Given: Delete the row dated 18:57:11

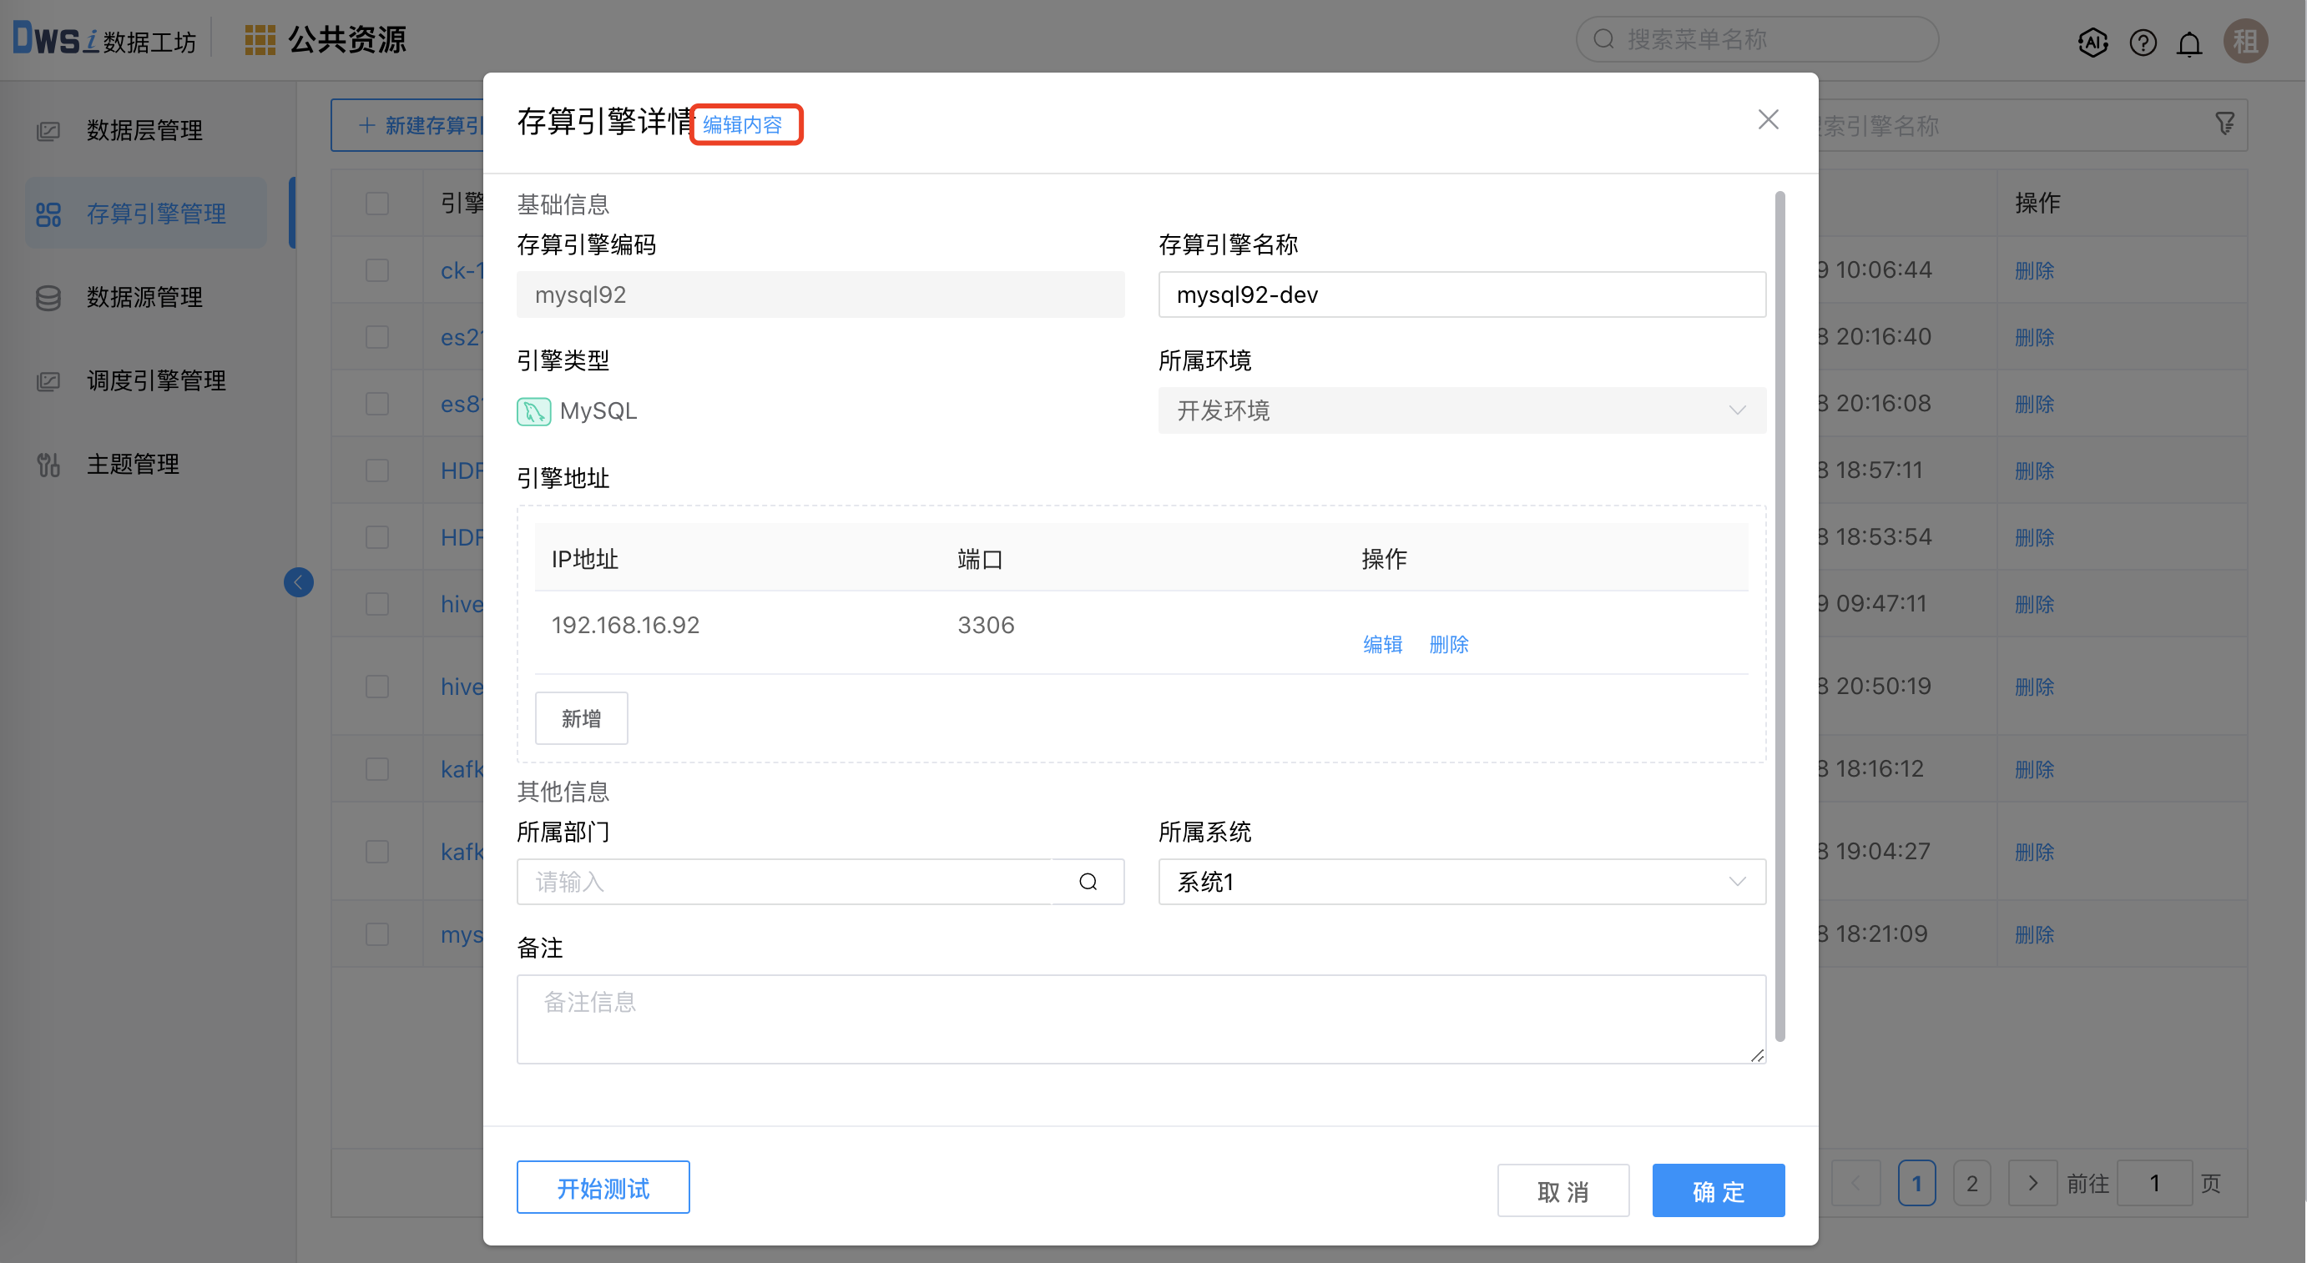Looking at the screenshot, I should (2034, 470).
